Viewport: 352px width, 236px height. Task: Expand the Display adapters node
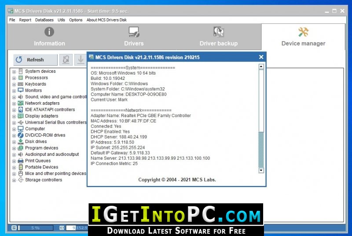14,116
